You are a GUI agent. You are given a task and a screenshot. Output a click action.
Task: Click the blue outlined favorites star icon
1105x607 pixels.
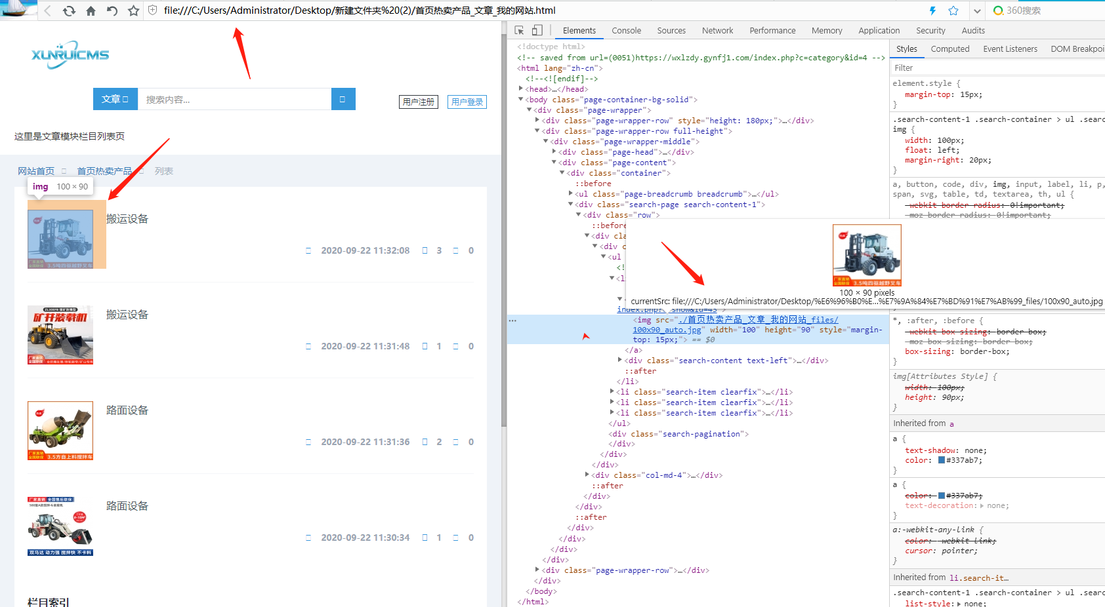[953, 10]
